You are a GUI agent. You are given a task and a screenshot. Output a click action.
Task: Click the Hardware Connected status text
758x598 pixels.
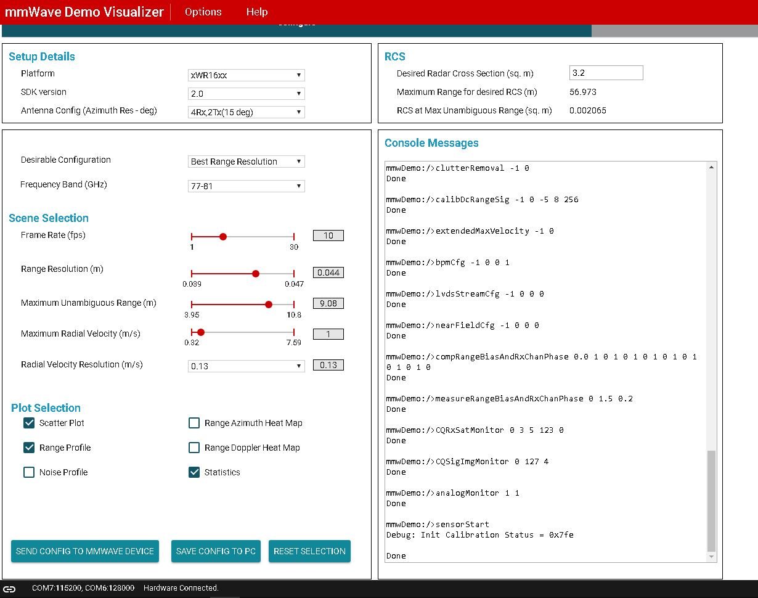pos(181,588)
